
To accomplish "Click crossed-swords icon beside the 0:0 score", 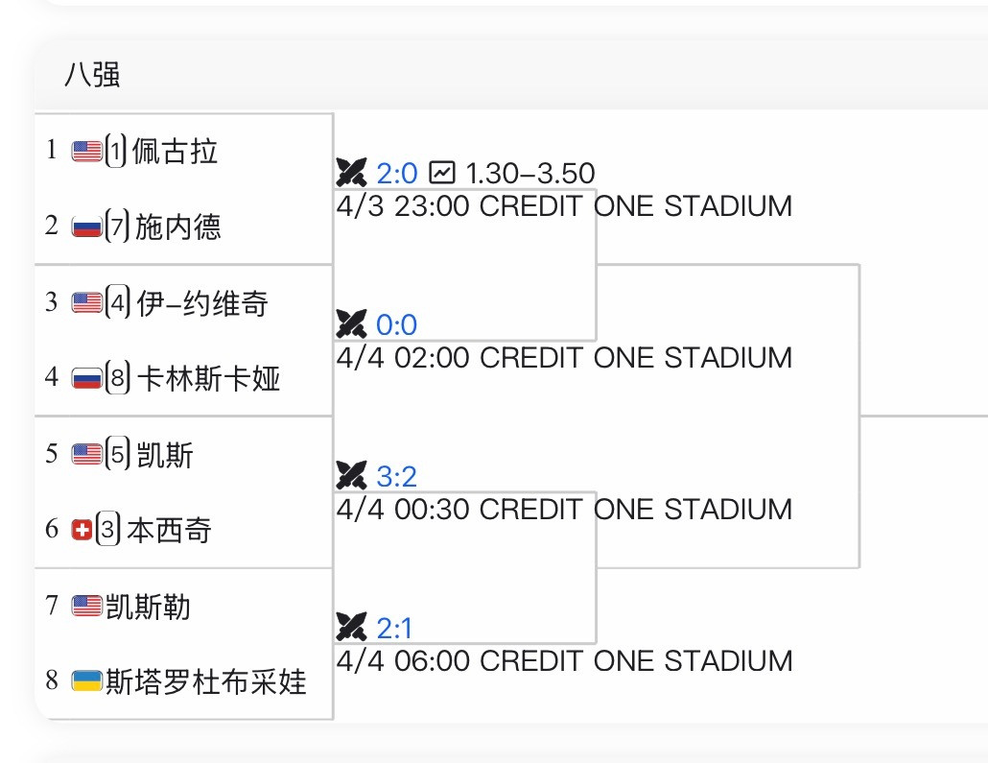I will (x=352, y=324).
